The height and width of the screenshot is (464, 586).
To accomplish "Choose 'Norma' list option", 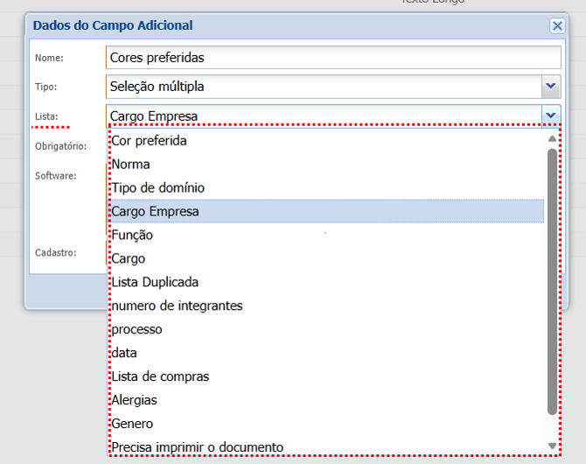I will [x=130, y=164].
